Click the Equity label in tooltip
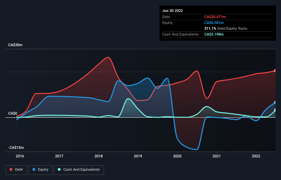The height and width of the screenshot is (180, 281). (x=167, y=23)
